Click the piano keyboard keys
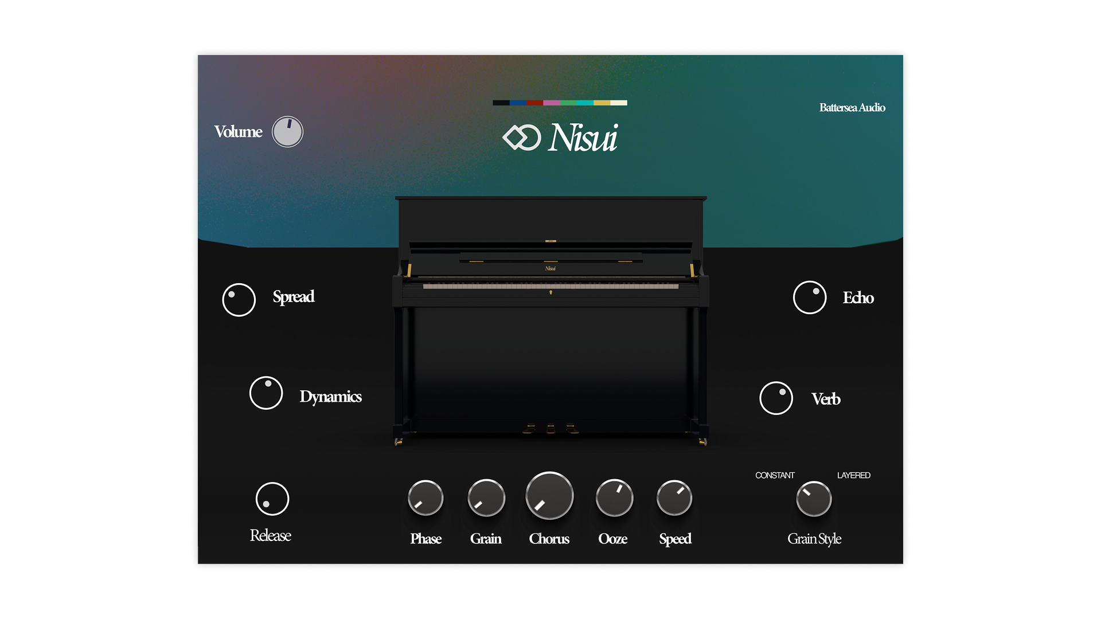Screen dimensions: 1101x619 coord(550,285)
